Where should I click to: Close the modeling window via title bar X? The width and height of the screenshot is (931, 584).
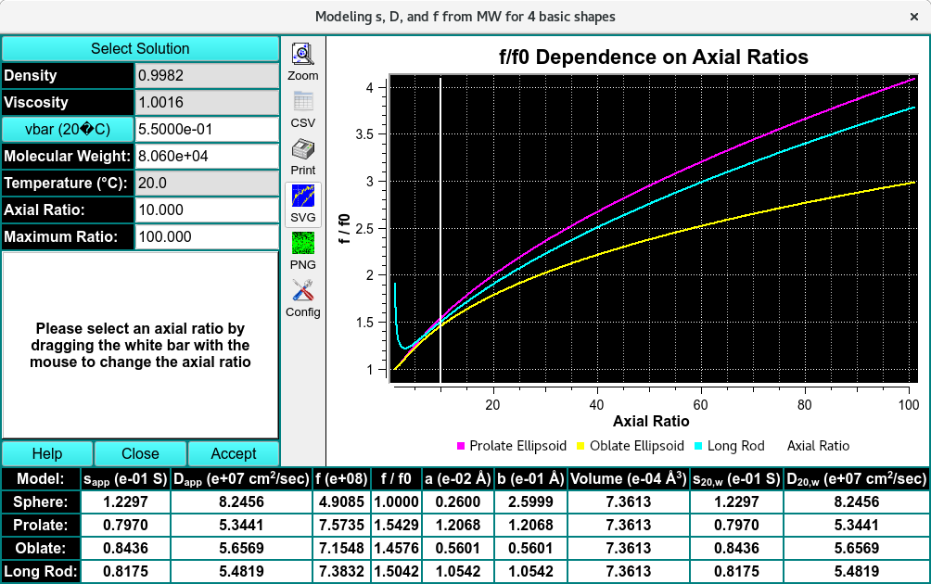(x=914, y=17)
